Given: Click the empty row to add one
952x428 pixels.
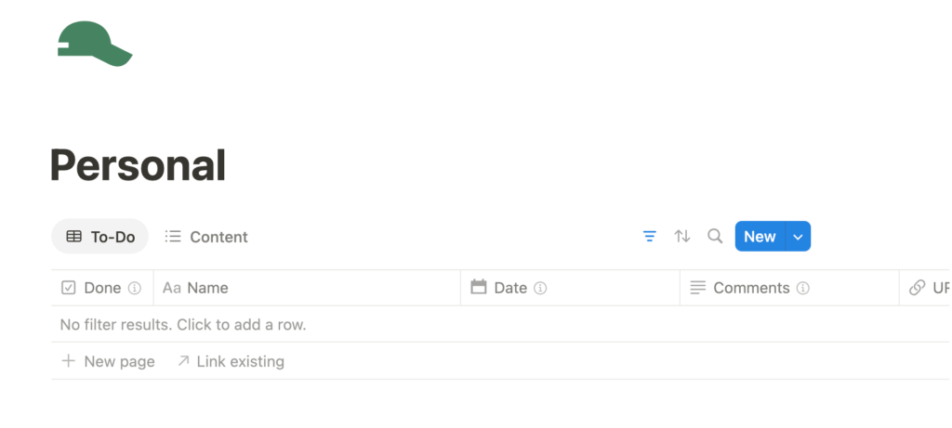Looking at the screenshot, I should point(183,325).
